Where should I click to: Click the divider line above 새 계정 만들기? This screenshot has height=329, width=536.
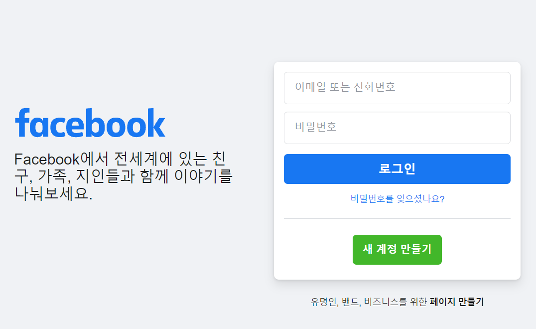pyautogui.click(x=397, y=218)
